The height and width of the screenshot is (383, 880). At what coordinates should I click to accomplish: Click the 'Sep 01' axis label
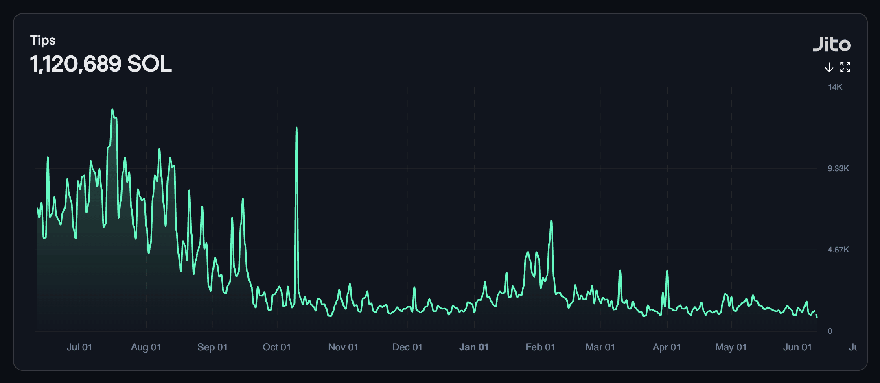point(212,347)
